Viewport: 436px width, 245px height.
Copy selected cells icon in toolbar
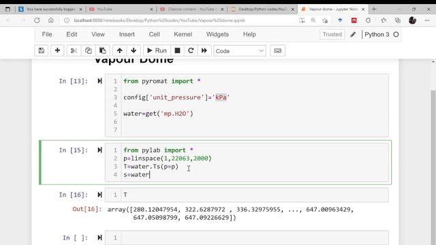[88, 50]
